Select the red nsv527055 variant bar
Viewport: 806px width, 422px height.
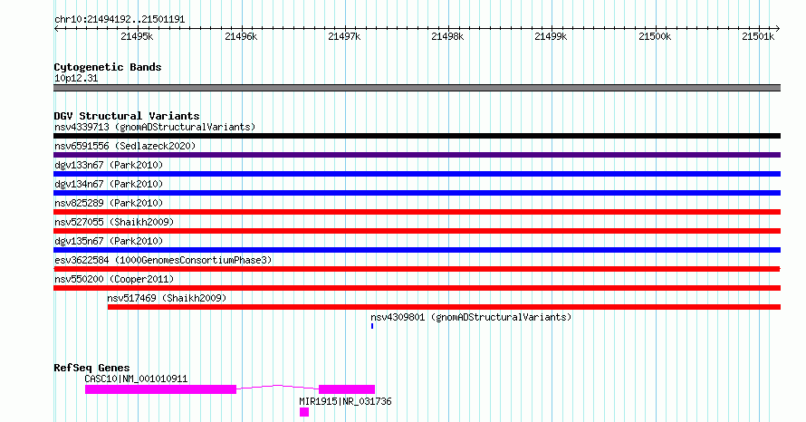click(417, 231)
